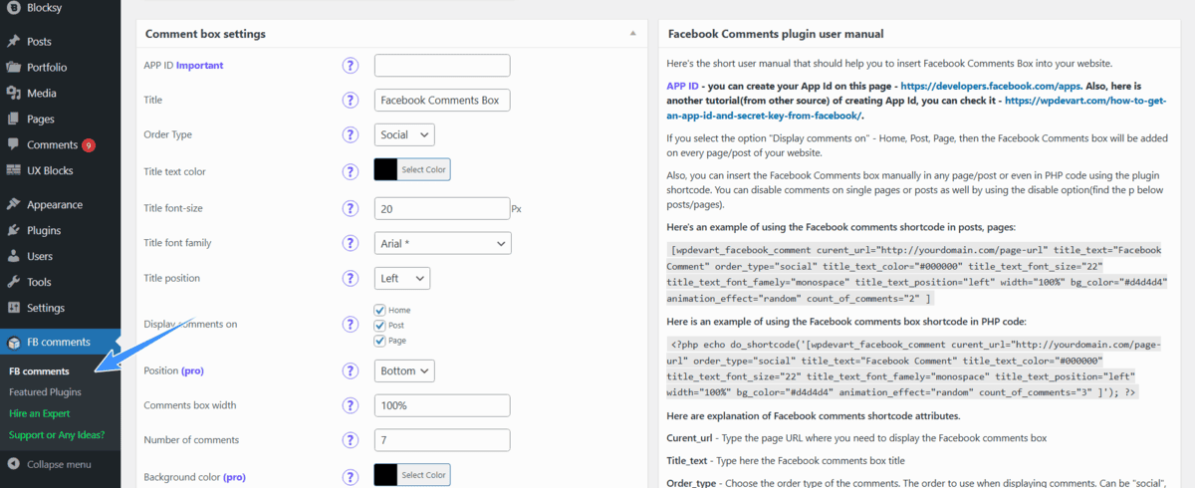This screenshot has width=1195, height=488.
Task: Click the purple 'Important' label
Action: [200, 66]
